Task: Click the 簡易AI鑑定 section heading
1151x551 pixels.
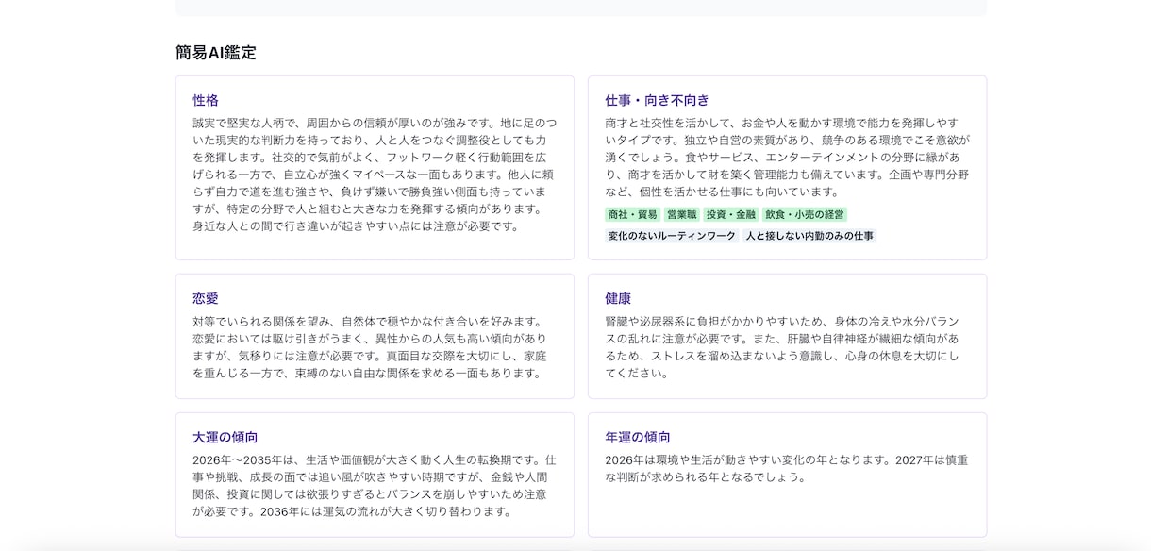Action: (216, 53)
